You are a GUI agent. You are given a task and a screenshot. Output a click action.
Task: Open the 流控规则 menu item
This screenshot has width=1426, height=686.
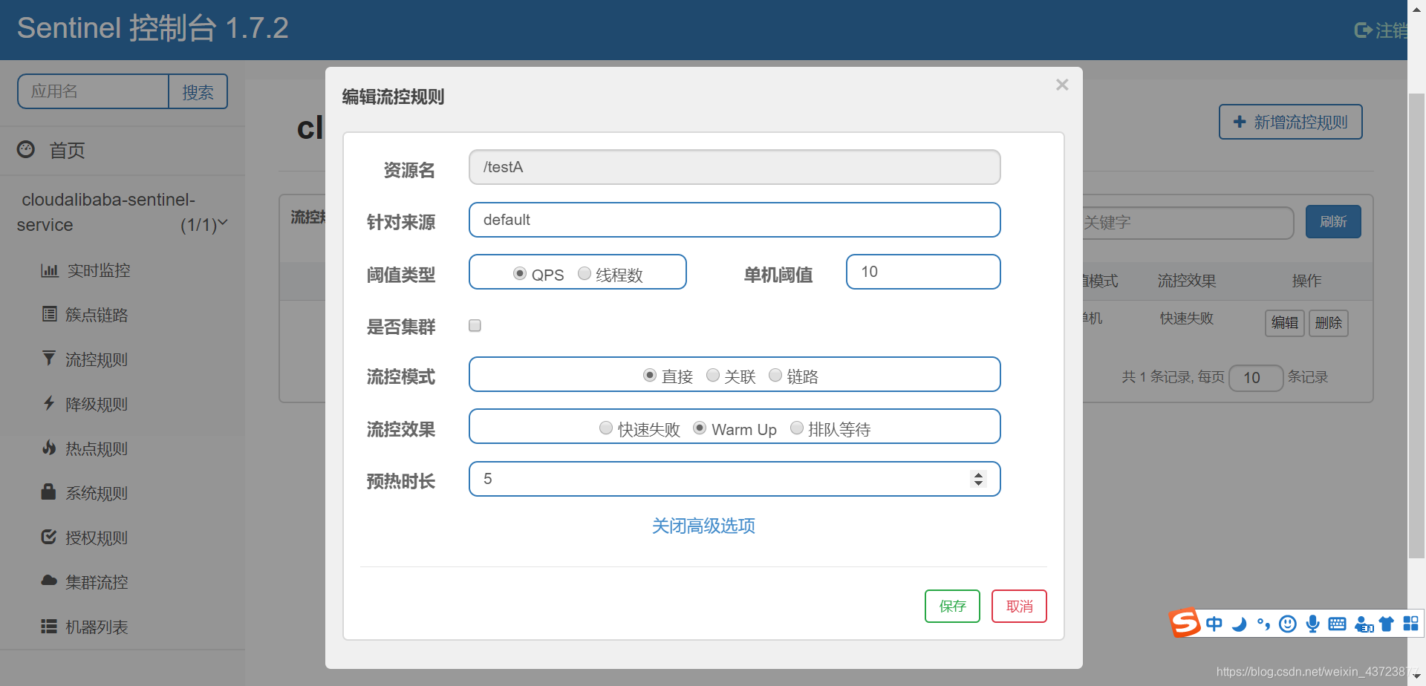(97, 359)
